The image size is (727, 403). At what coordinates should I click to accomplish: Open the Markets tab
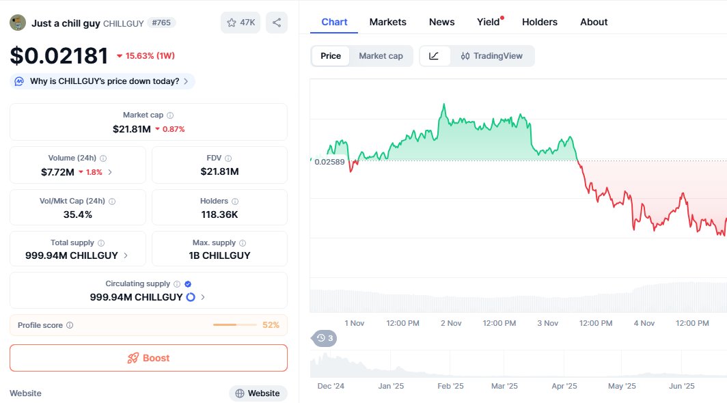click(x=387, y=22)
